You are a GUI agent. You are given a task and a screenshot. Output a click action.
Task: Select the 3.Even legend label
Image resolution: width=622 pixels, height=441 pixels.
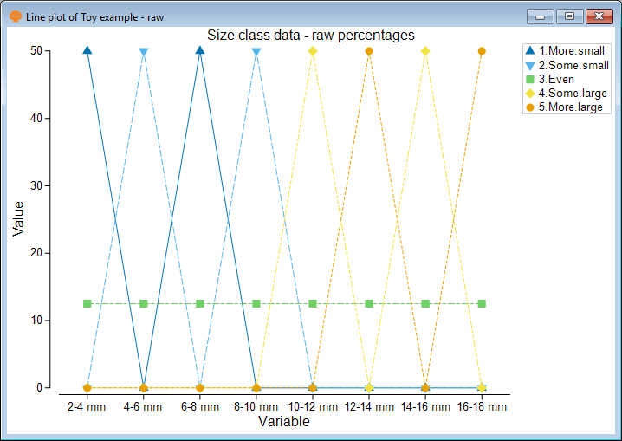coord(556,79)
